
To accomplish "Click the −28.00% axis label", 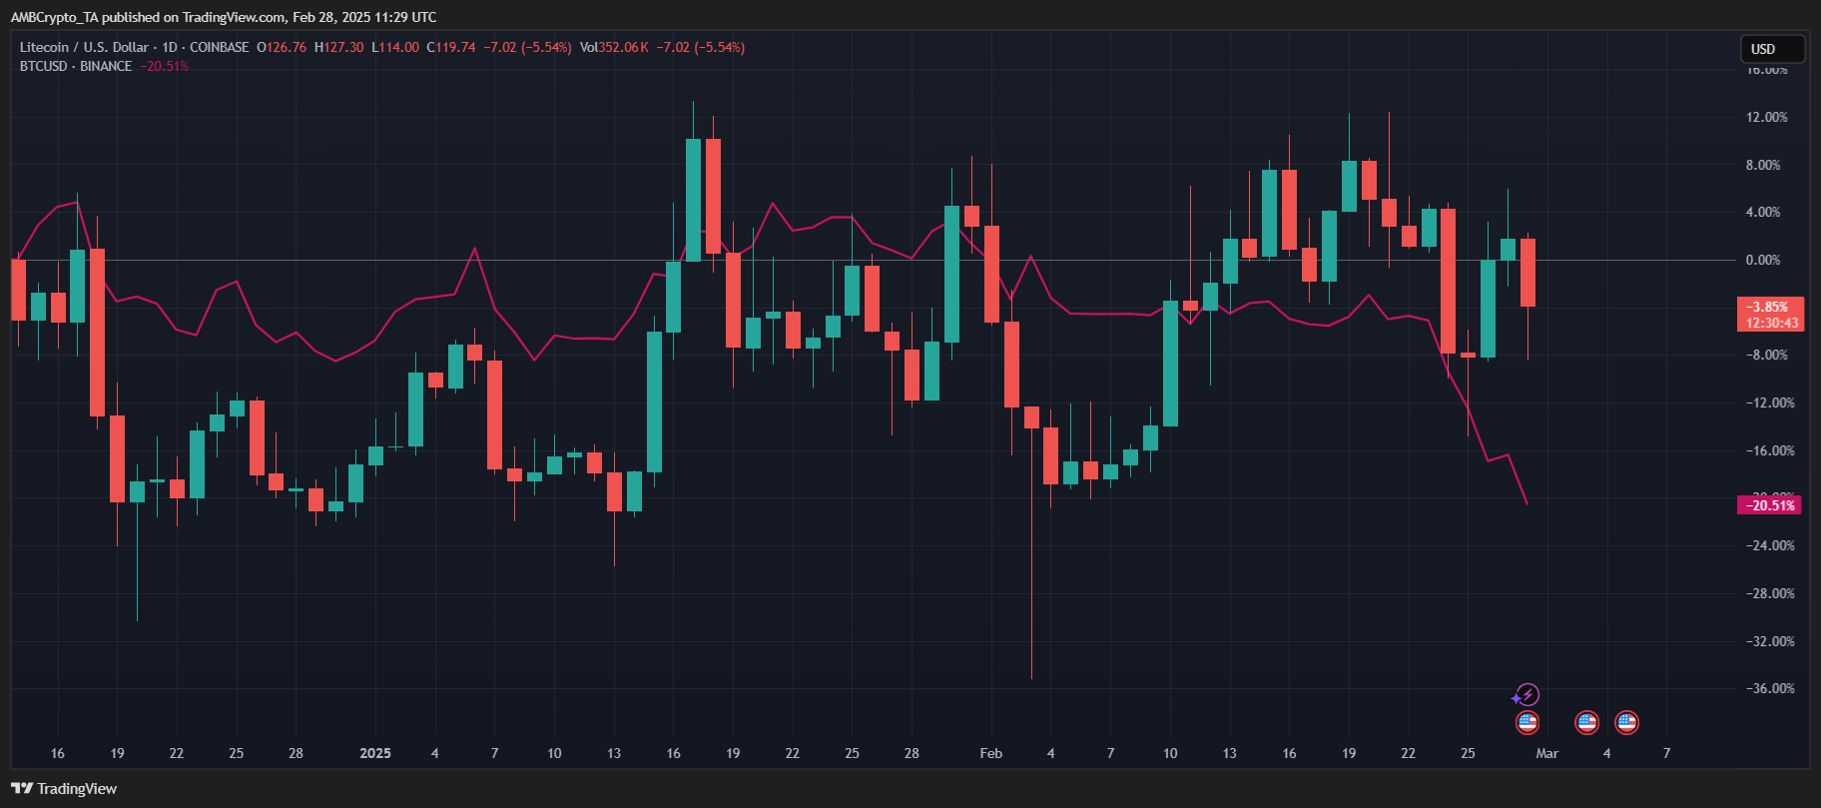I will point(1769,593).
